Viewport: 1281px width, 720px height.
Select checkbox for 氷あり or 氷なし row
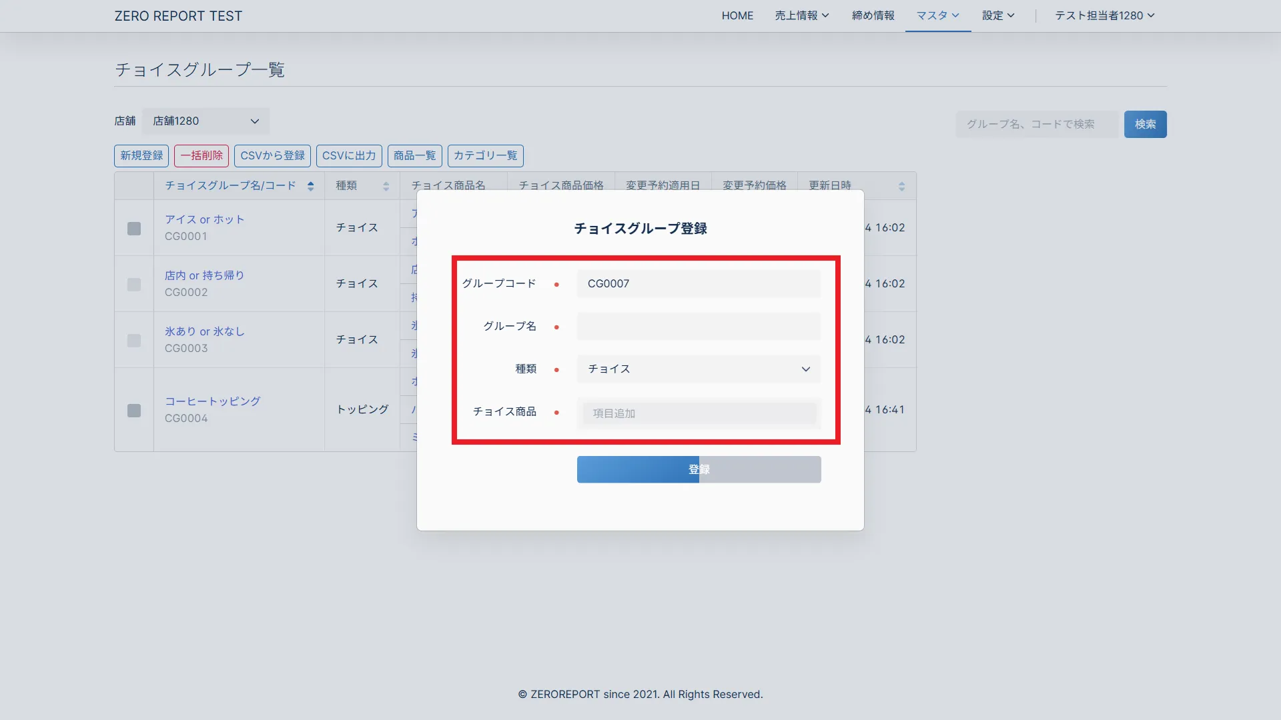(x=134, y=341)
